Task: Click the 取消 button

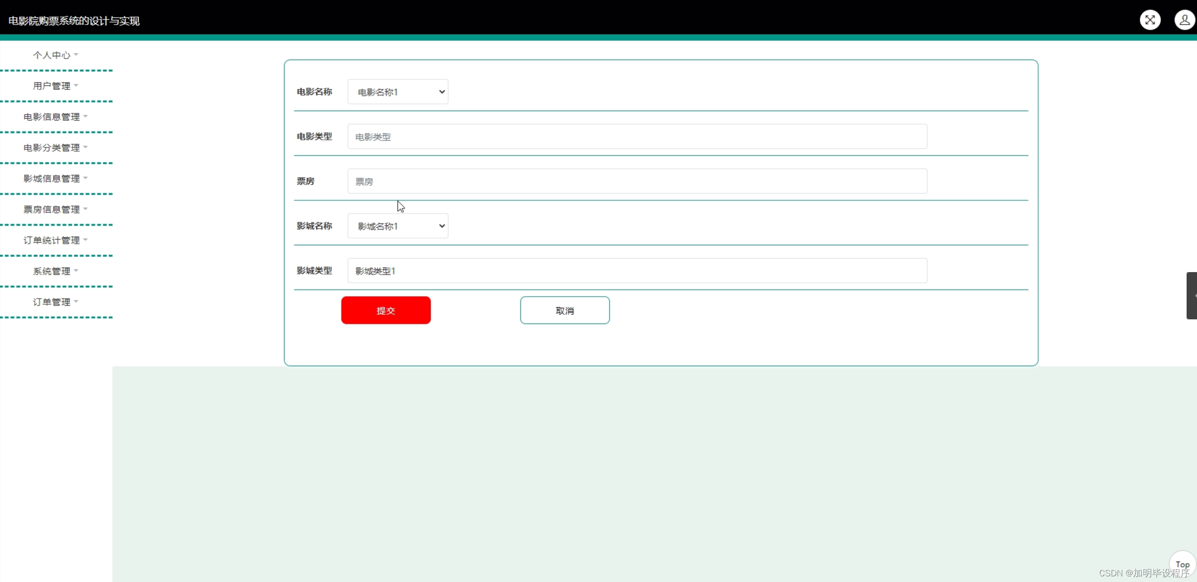Action: [564, 310]
